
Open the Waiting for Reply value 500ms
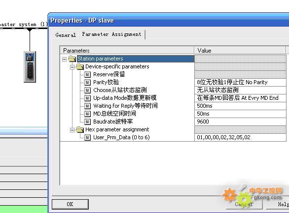pos(240,106)
